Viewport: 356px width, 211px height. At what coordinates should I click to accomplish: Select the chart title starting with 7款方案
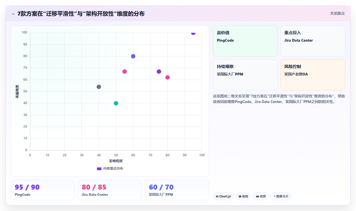pyautogui.click(x=81, y=14)
